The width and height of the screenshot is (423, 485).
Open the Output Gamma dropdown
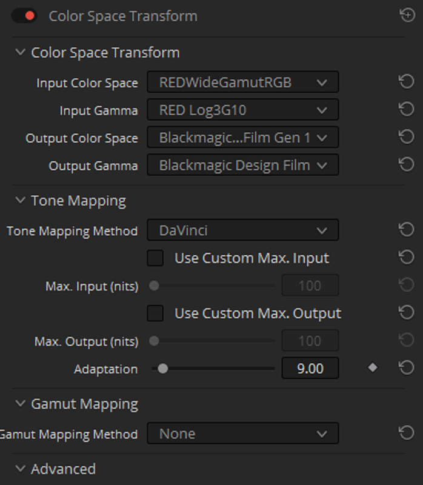pos(243,165)
